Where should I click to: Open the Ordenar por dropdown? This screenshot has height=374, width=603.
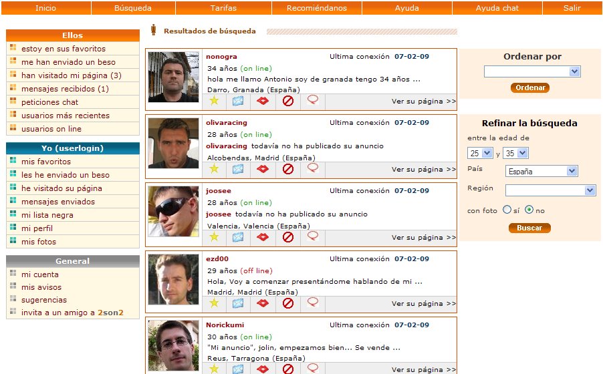(532, 71)
